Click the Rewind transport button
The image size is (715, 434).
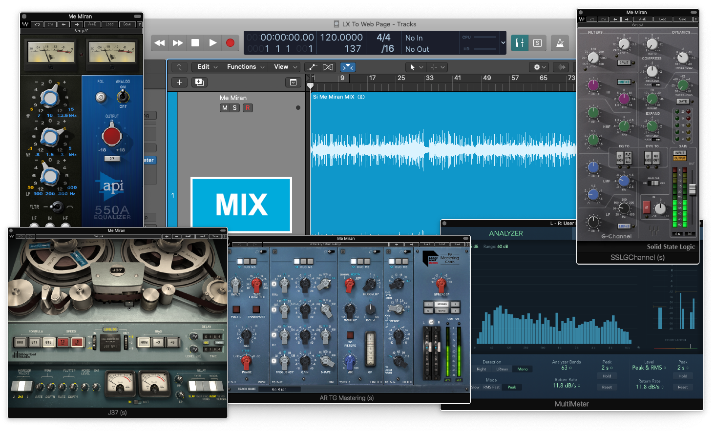(x=160, y=43)
